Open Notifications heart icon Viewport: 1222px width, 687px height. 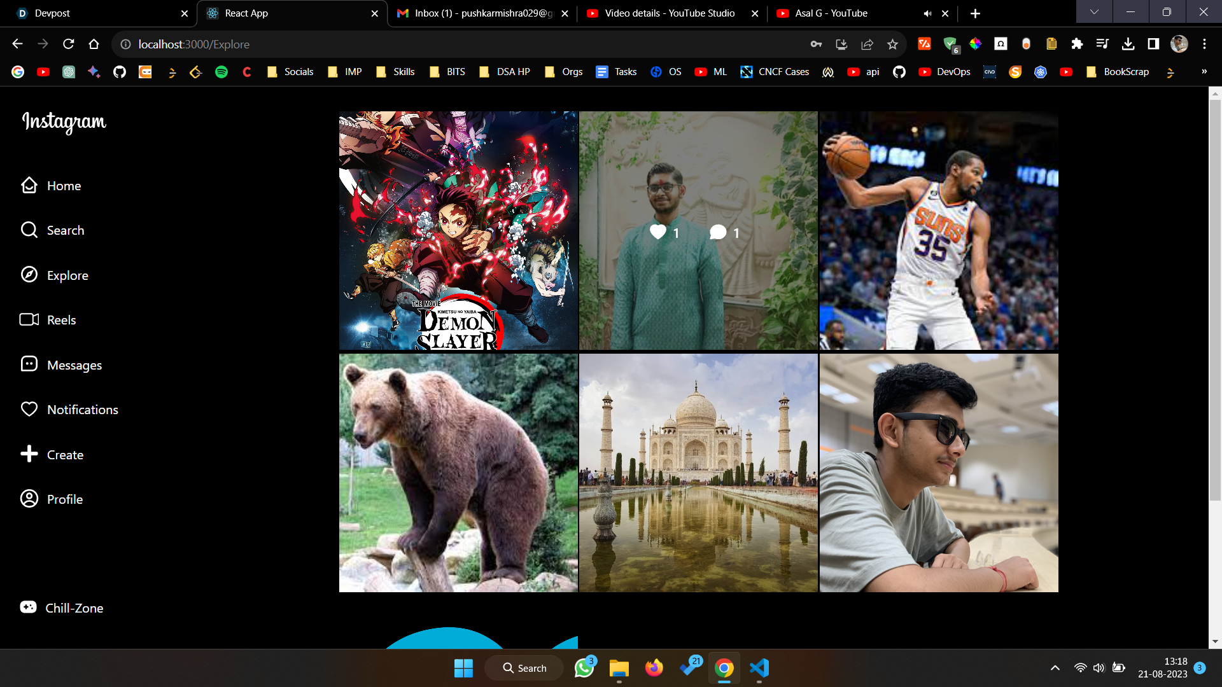(x=29, y=409)
